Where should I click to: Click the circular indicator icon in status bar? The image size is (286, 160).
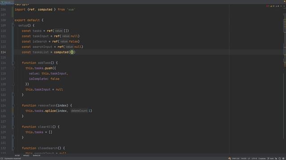[280, 158]
